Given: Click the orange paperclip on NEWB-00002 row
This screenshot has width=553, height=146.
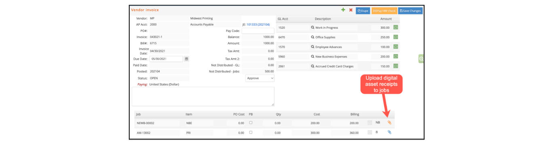Looking at the screenshot, I should [390, 122].
